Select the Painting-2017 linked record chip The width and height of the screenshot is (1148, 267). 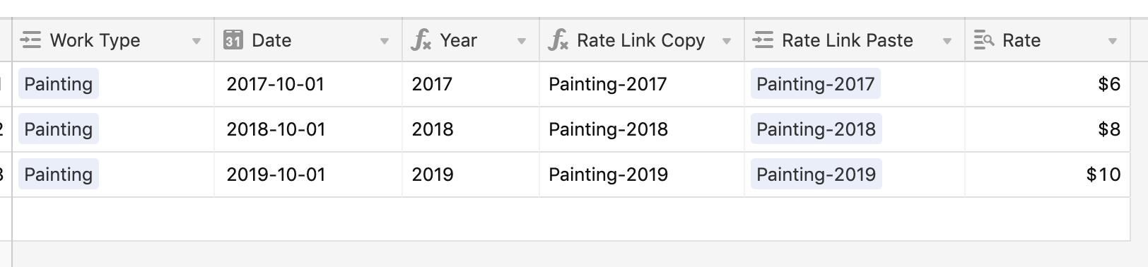pos(816,84)
